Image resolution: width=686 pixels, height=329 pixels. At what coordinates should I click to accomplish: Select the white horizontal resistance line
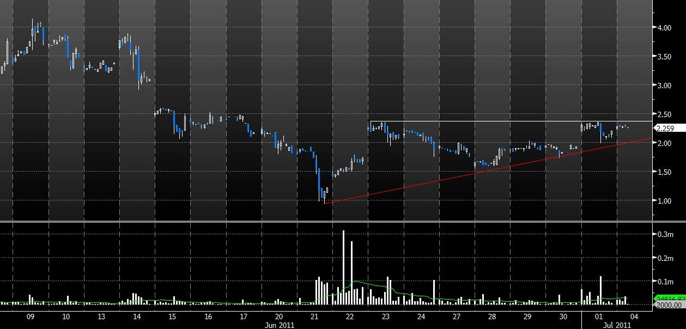pyautogui.click(x=511, y=121)
